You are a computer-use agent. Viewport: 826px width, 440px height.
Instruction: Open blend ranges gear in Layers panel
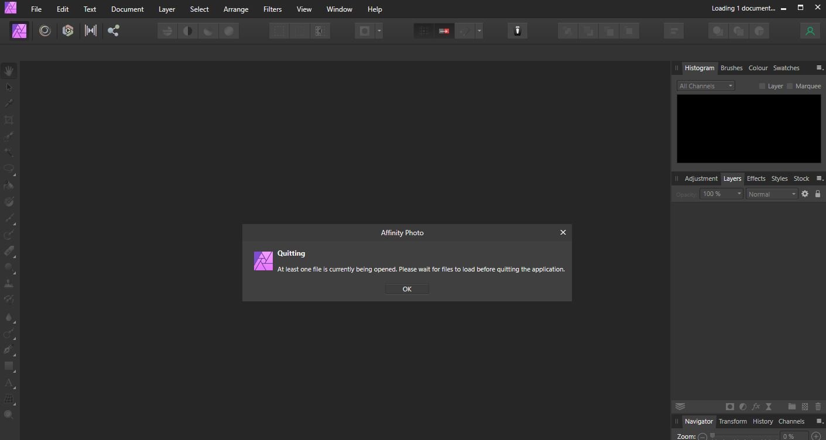pos(805,194)
